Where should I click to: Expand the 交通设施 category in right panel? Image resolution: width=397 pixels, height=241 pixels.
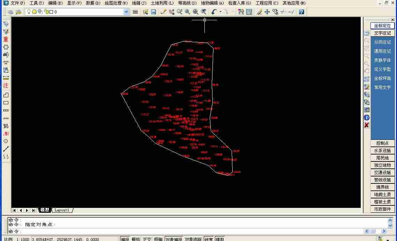coord(382,173)
